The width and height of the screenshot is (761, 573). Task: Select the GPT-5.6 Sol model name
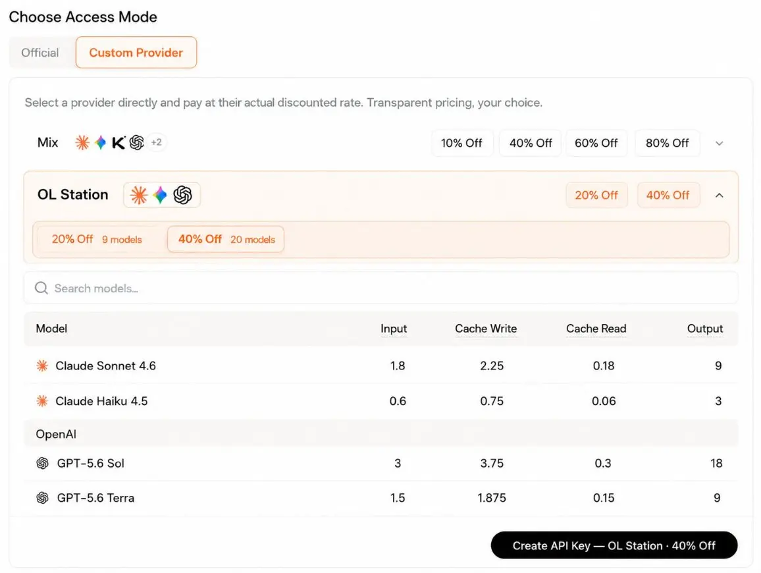(91, 463)
